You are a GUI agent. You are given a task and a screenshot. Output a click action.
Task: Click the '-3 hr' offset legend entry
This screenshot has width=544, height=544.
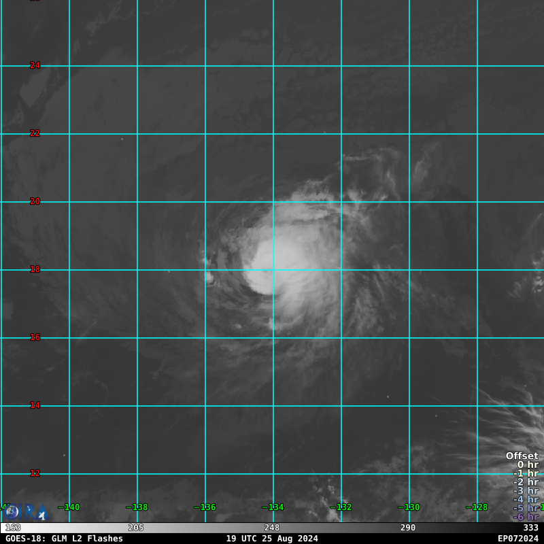526,490
